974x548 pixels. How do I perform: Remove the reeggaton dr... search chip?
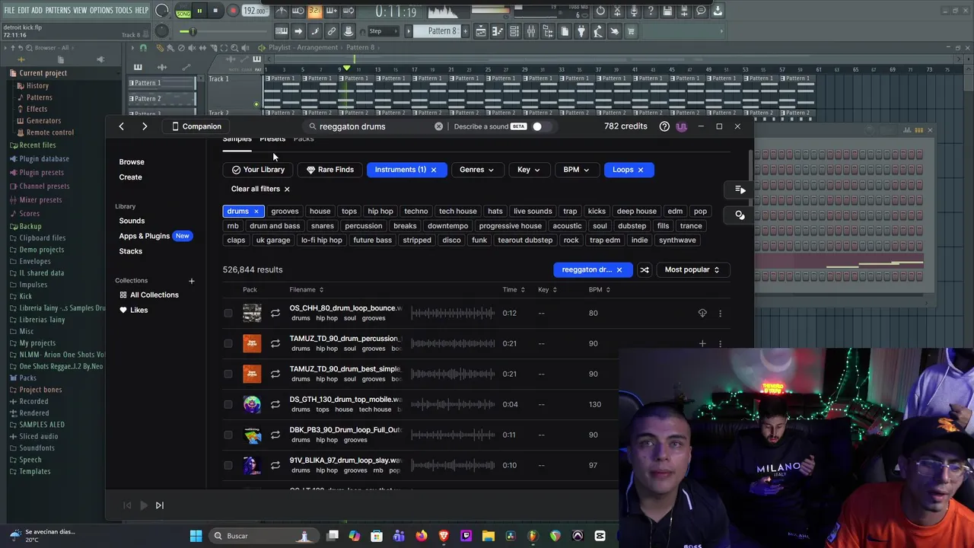[619, 269]
